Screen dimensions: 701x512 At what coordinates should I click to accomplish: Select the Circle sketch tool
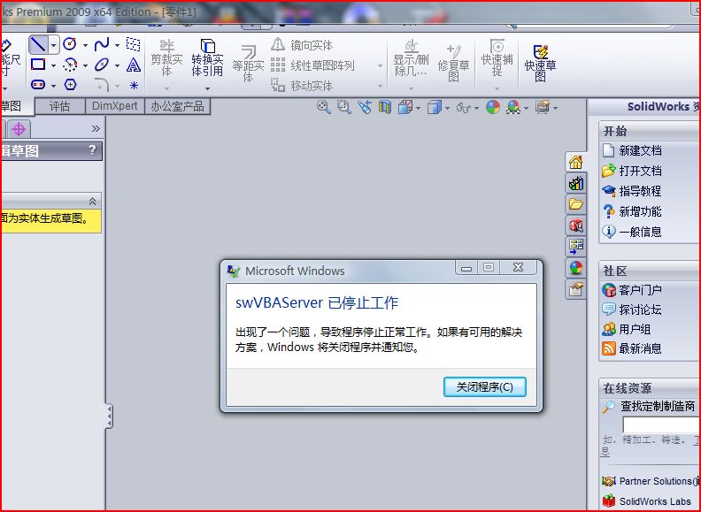point(69,44)
